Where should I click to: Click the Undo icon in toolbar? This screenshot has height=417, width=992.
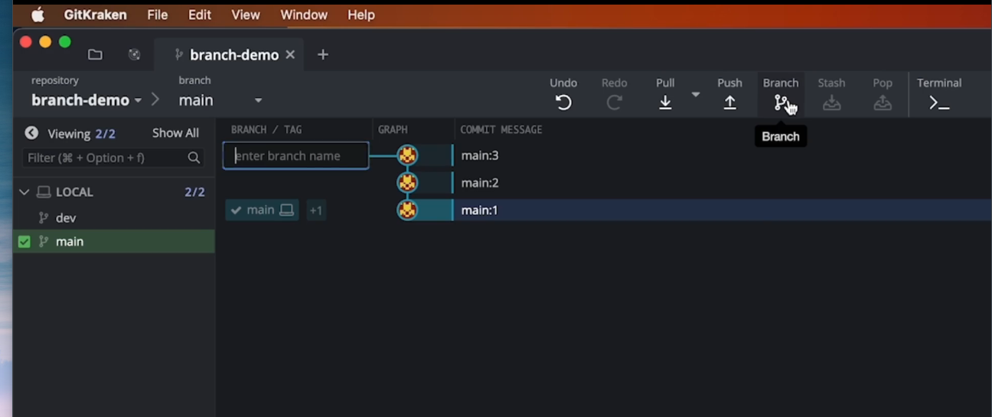pyautogui.click(x=563, y=103)
